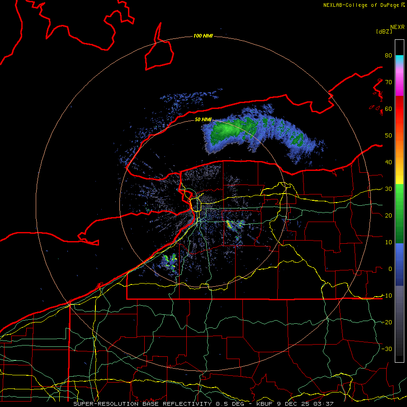Click the -20 value on dBZ scale

[387, 322]
